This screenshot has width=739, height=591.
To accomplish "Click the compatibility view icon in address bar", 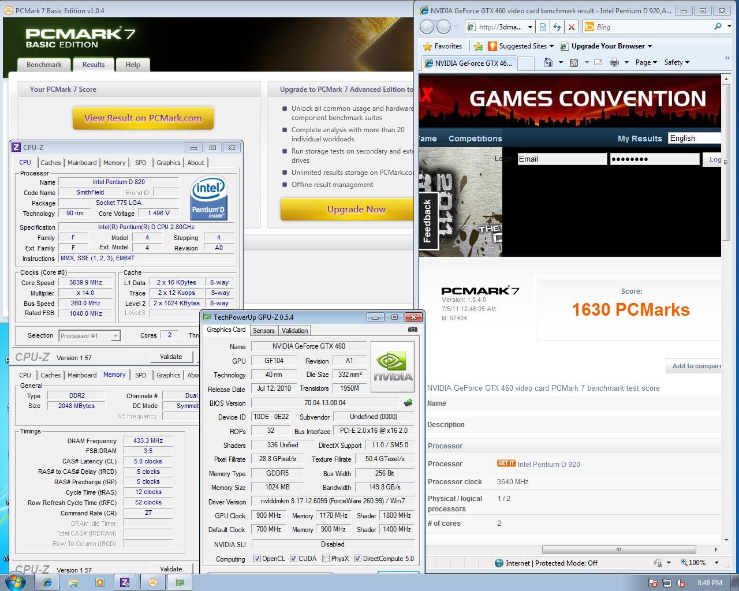I will [543, 27].
